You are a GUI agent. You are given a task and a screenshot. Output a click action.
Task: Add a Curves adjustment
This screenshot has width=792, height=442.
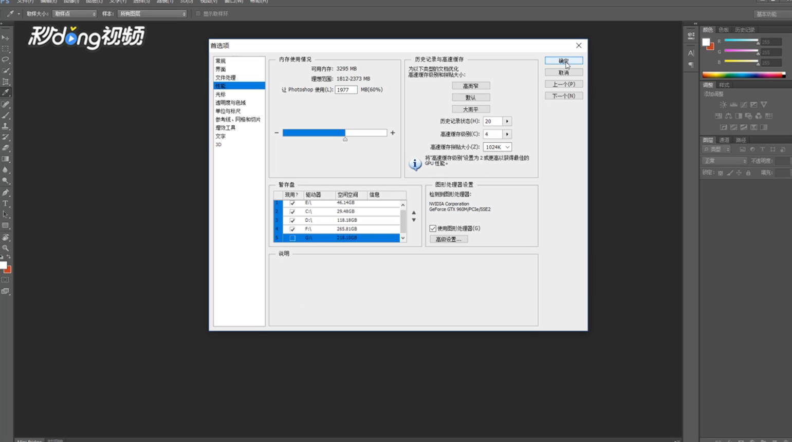744,105
